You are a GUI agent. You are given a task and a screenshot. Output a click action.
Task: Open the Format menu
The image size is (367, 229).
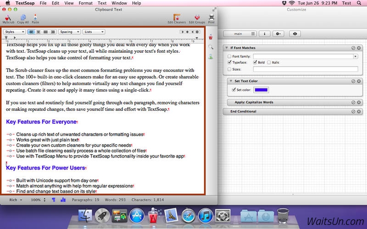coord(86,3)
